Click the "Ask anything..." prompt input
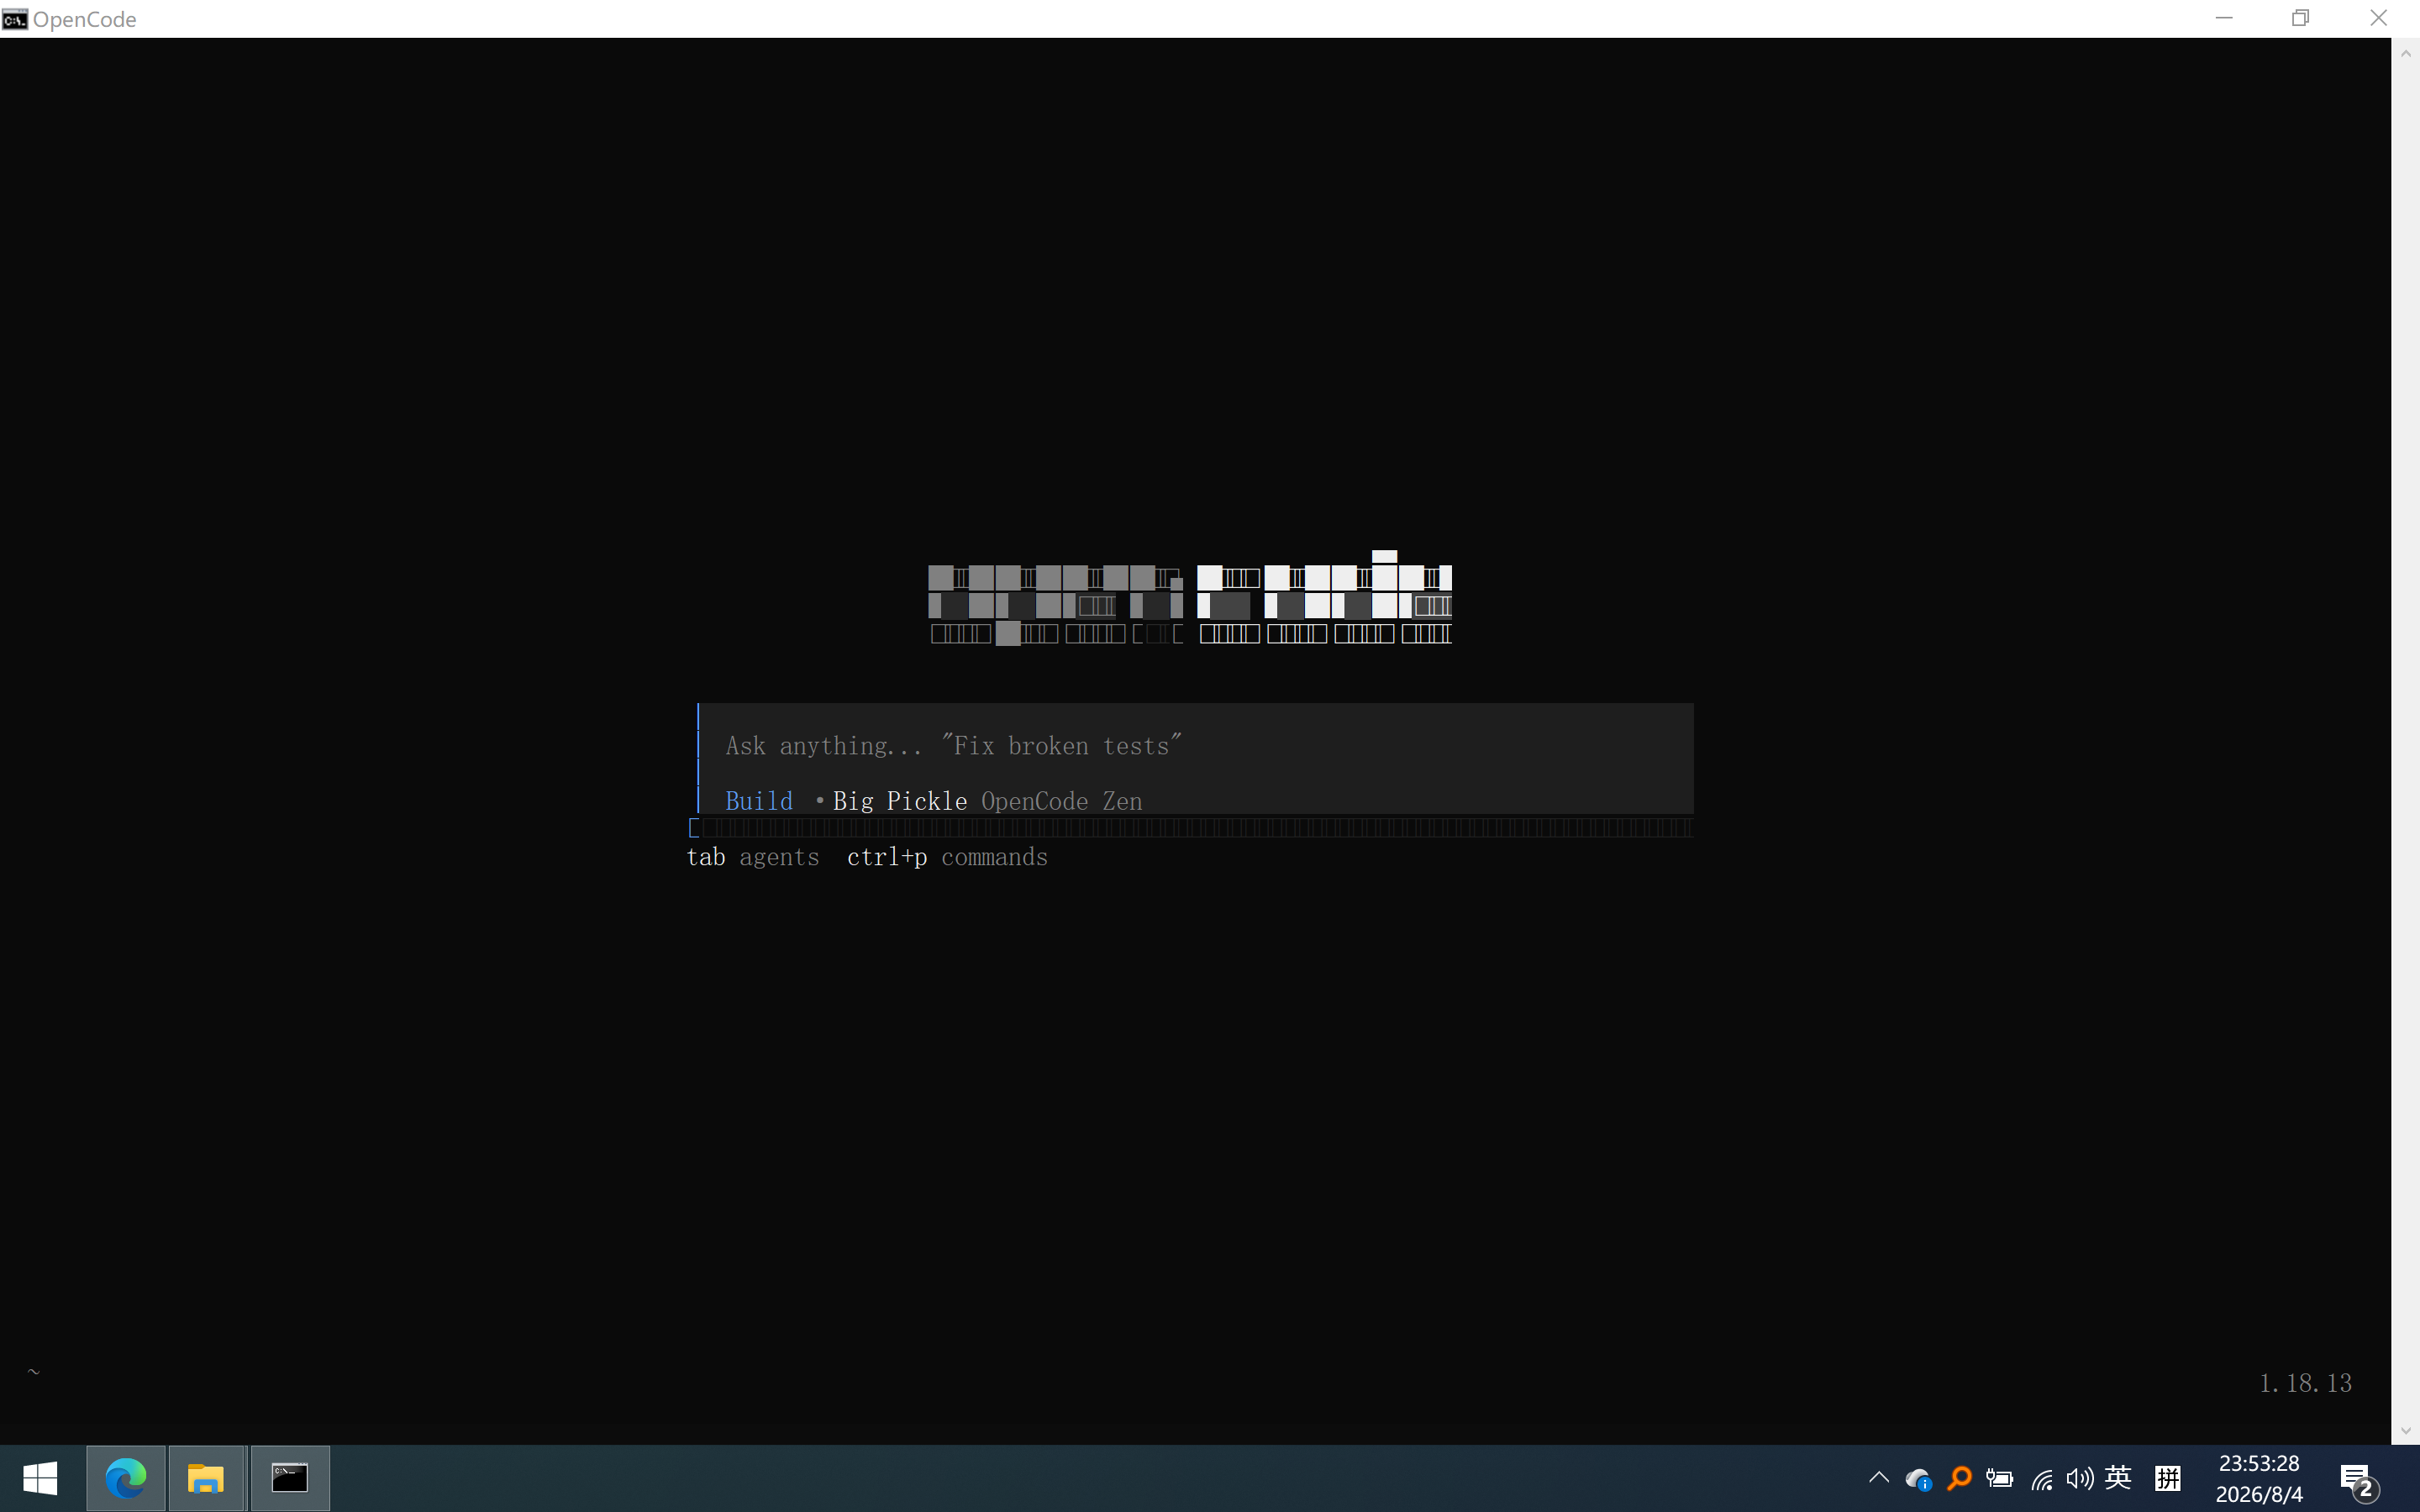Viewport: 2420px width, 1512px height. 1195,746
